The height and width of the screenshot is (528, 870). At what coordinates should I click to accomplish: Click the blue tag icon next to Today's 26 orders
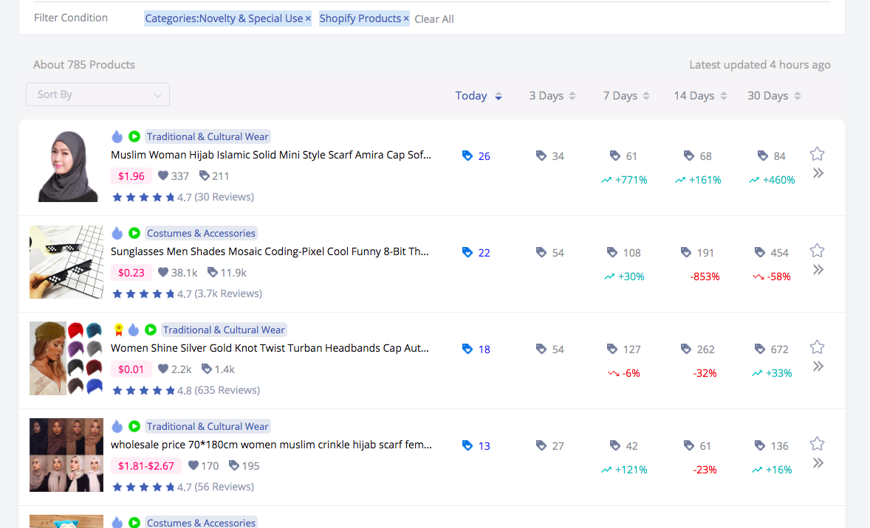[x=467, y=156]
